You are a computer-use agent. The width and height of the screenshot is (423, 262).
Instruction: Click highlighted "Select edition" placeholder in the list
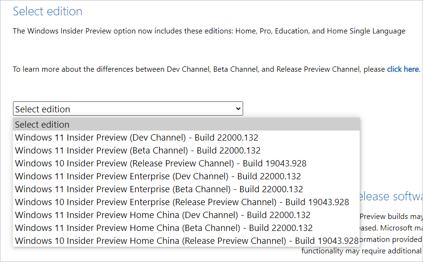(42, 125)
